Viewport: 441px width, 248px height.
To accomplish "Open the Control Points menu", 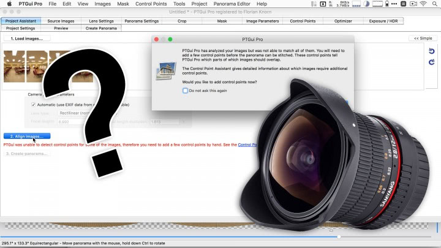I will [151, 4].
